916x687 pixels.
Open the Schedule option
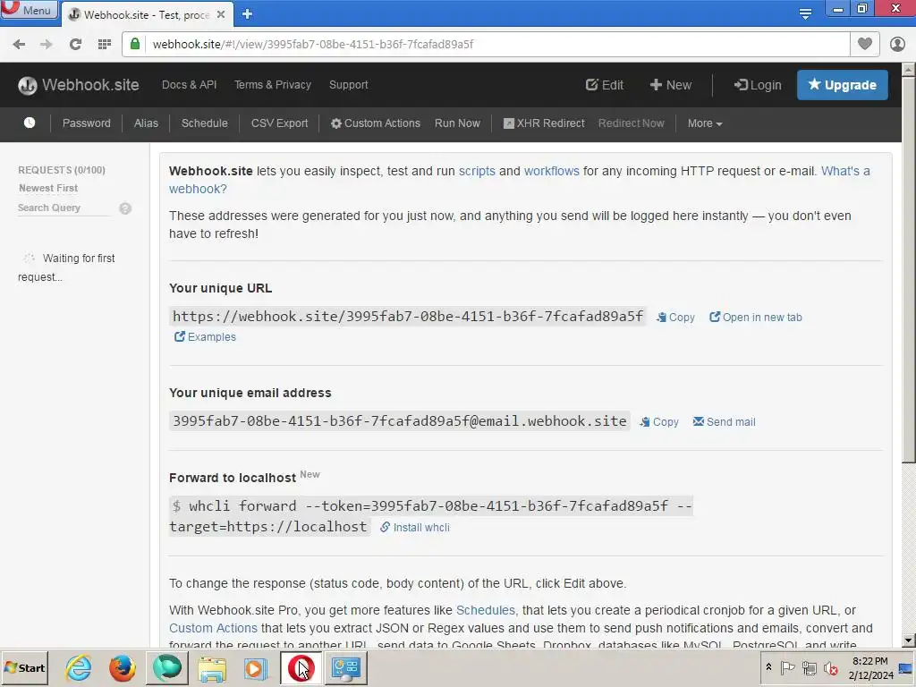205,123
